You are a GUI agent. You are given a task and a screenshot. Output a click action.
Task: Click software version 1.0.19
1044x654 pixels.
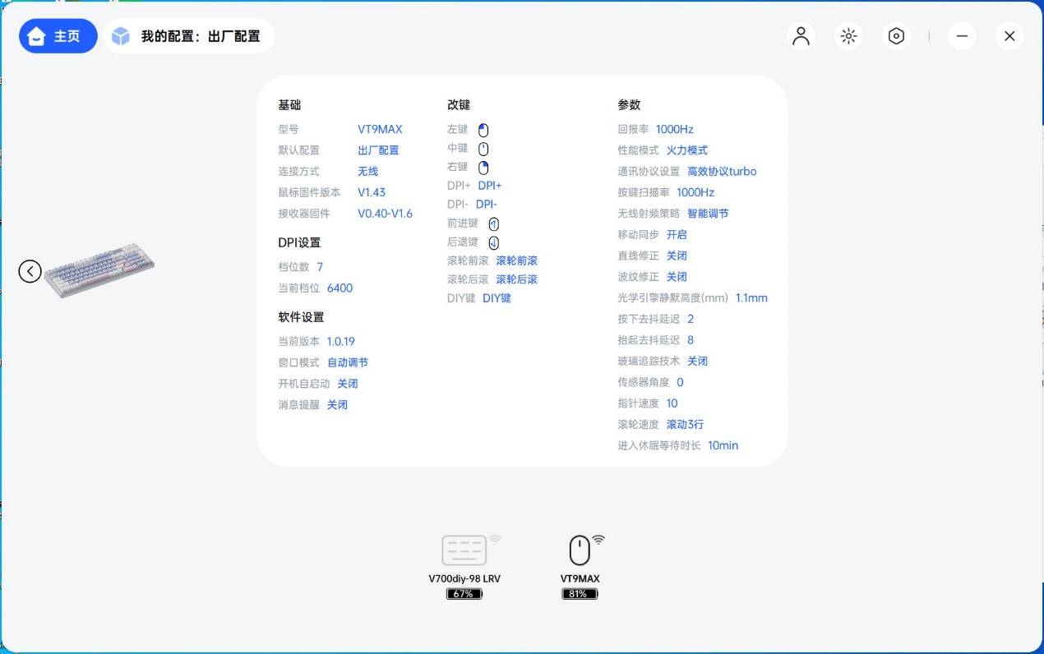(341, 342)
